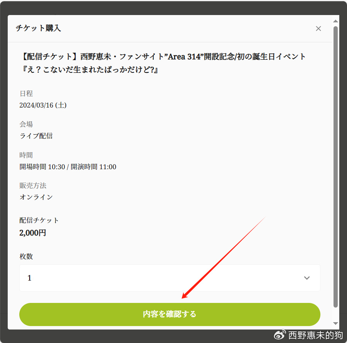This screenshot has width=347, height=343.
Task: Click the 開場時間 10:30 time line
Action: [x=68, y=167]
